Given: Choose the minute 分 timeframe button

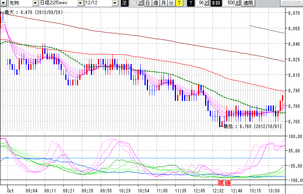Looking at the screenshot, I should (171, 3).
